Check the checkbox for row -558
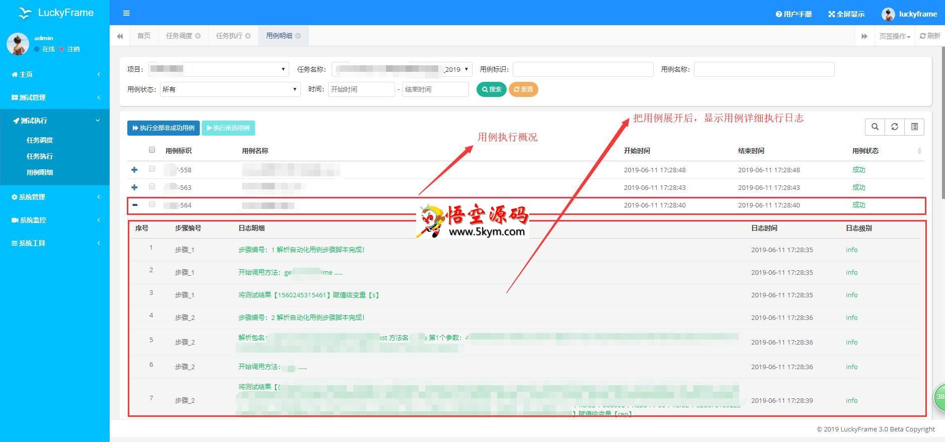945x442 pixels. tap(152, 169)
